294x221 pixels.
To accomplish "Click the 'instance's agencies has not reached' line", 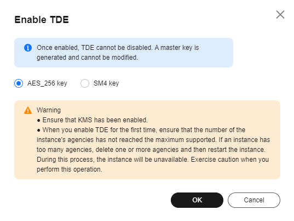I will click(153, 140).
